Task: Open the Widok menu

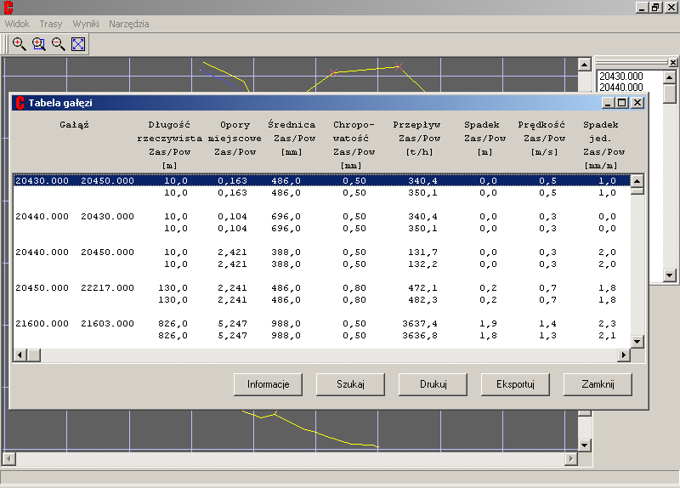Action: (17, 24)
